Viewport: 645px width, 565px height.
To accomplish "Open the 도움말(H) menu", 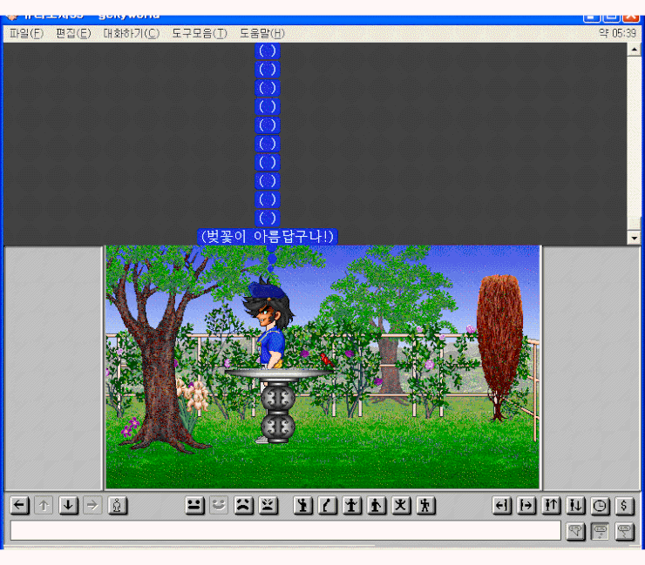I will 261,33.
